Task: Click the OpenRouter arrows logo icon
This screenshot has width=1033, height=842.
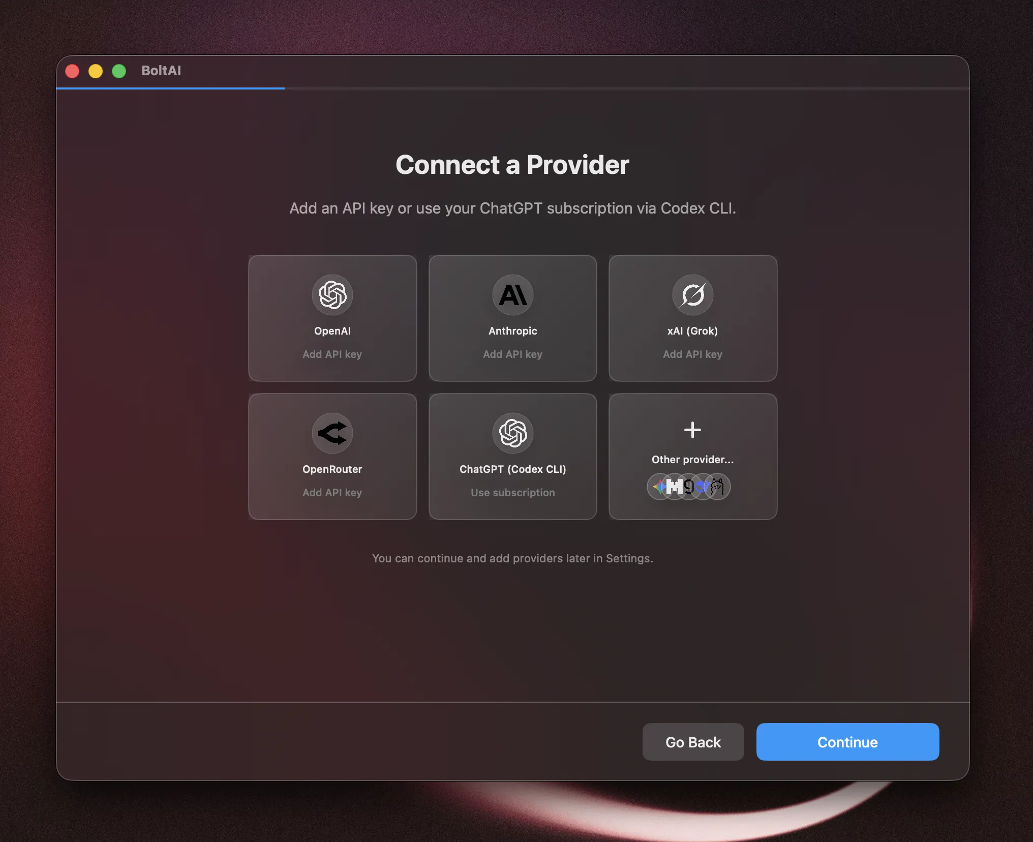Action: [332, 433]
